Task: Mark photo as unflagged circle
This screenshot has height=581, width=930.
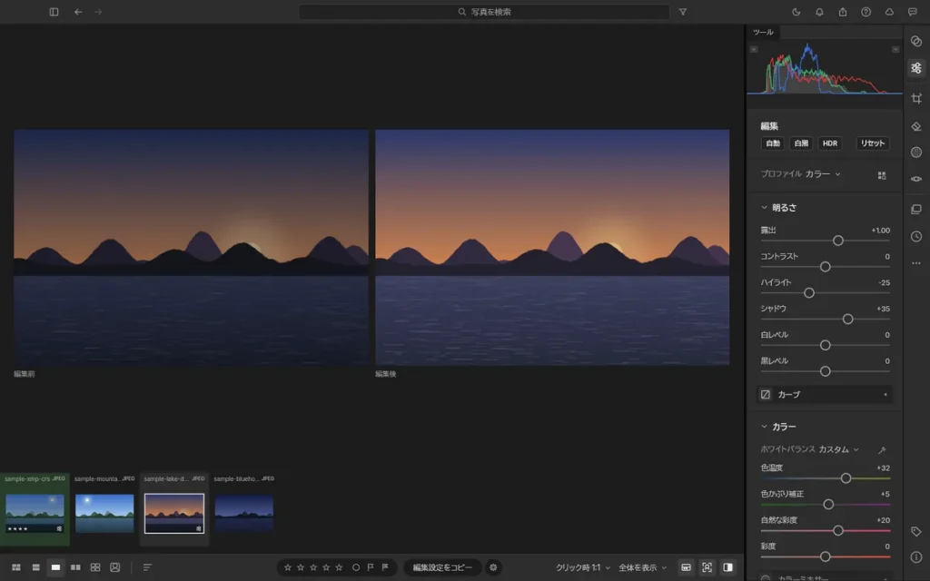Action: point(356,567)
